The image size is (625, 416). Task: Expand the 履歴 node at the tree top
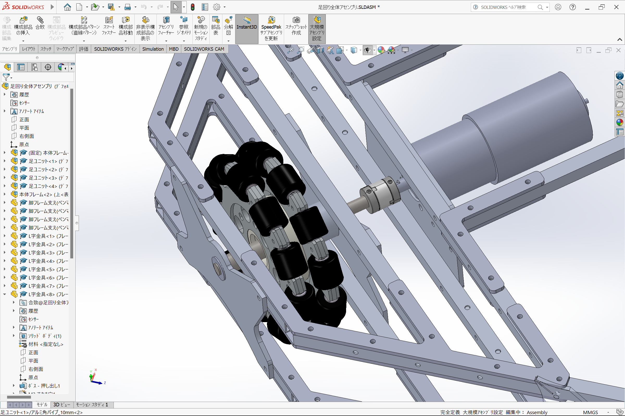(x=4, y=94)
